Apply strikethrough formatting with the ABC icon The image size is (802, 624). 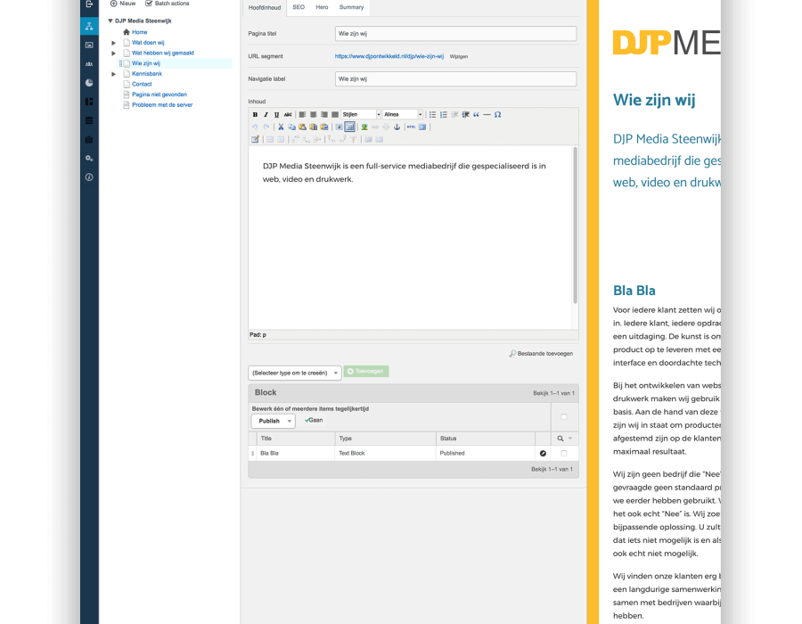point(288,115)
